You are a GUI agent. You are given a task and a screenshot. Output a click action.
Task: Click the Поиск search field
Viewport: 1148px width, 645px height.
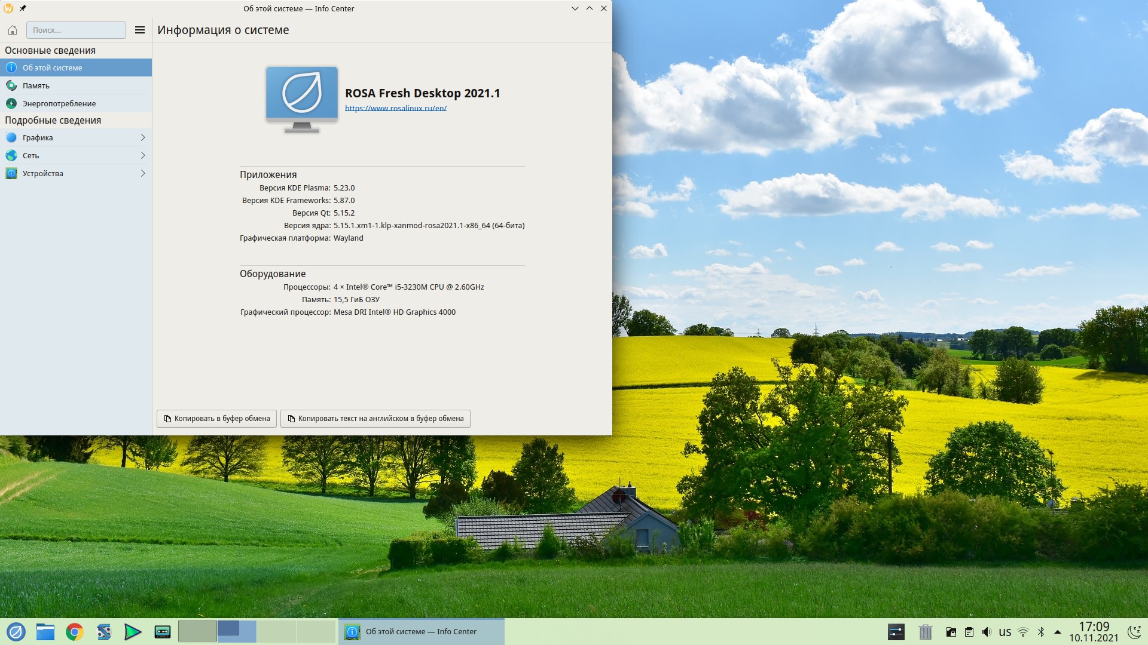click(x=76, y=30)
